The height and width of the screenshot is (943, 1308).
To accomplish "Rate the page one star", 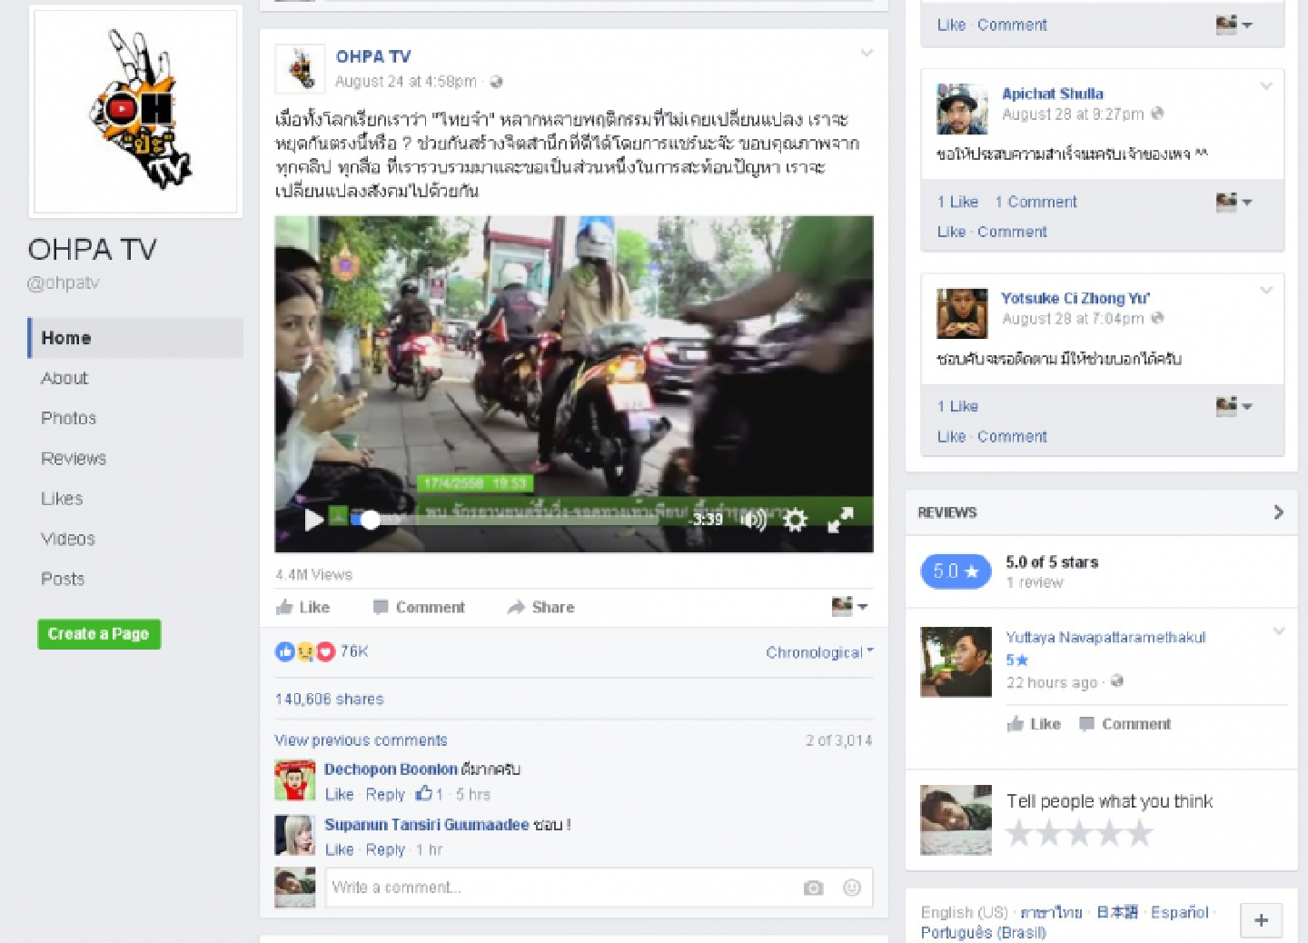I will (x=1020, y=833).
